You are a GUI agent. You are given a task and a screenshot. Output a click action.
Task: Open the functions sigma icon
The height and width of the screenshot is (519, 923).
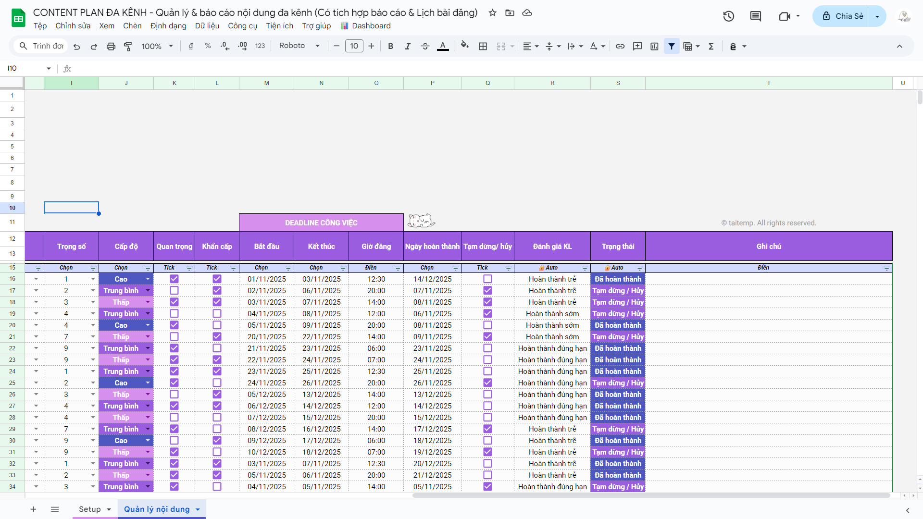pyautogui.click(x=711, y=46)
